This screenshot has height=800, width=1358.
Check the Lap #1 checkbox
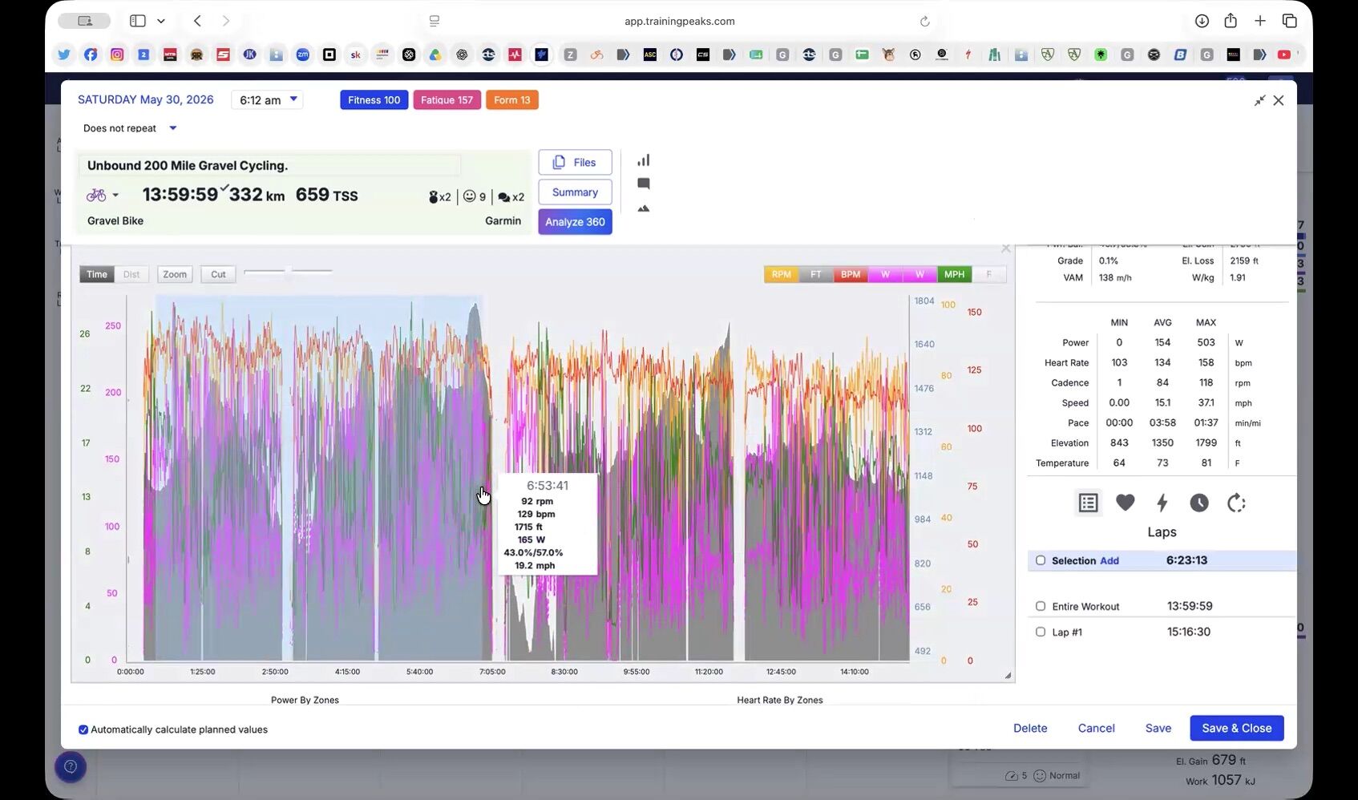click(x=1041, y=632)
